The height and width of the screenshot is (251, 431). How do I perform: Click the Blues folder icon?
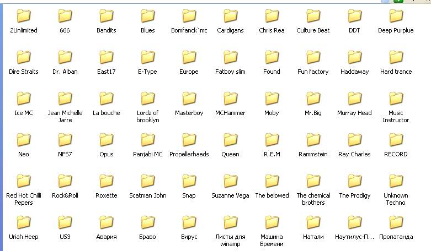[148, 15]
